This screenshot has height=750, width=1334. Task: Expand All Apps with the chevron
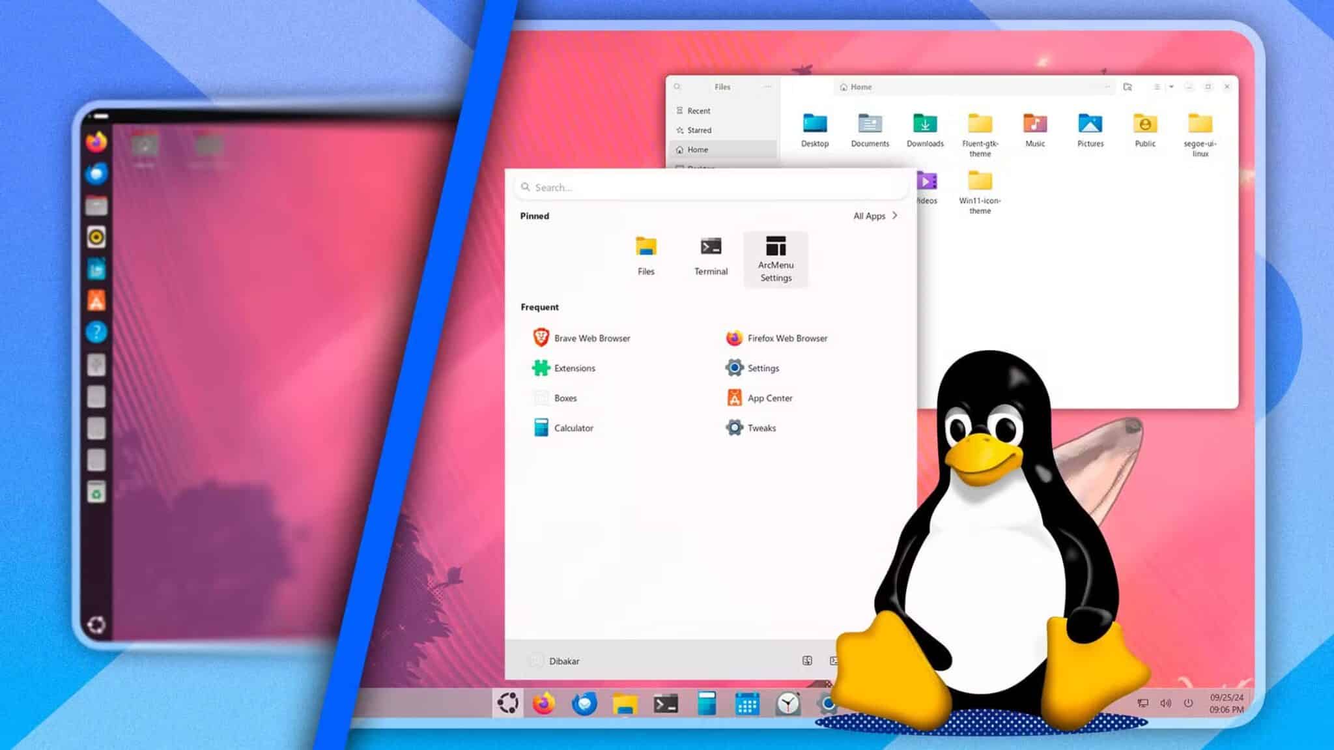[x=894, y=216]
